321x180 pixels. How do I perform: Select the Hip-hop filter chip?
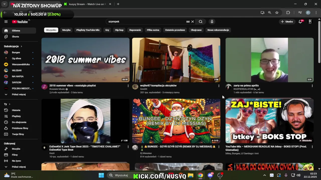(x=119, y=30)
